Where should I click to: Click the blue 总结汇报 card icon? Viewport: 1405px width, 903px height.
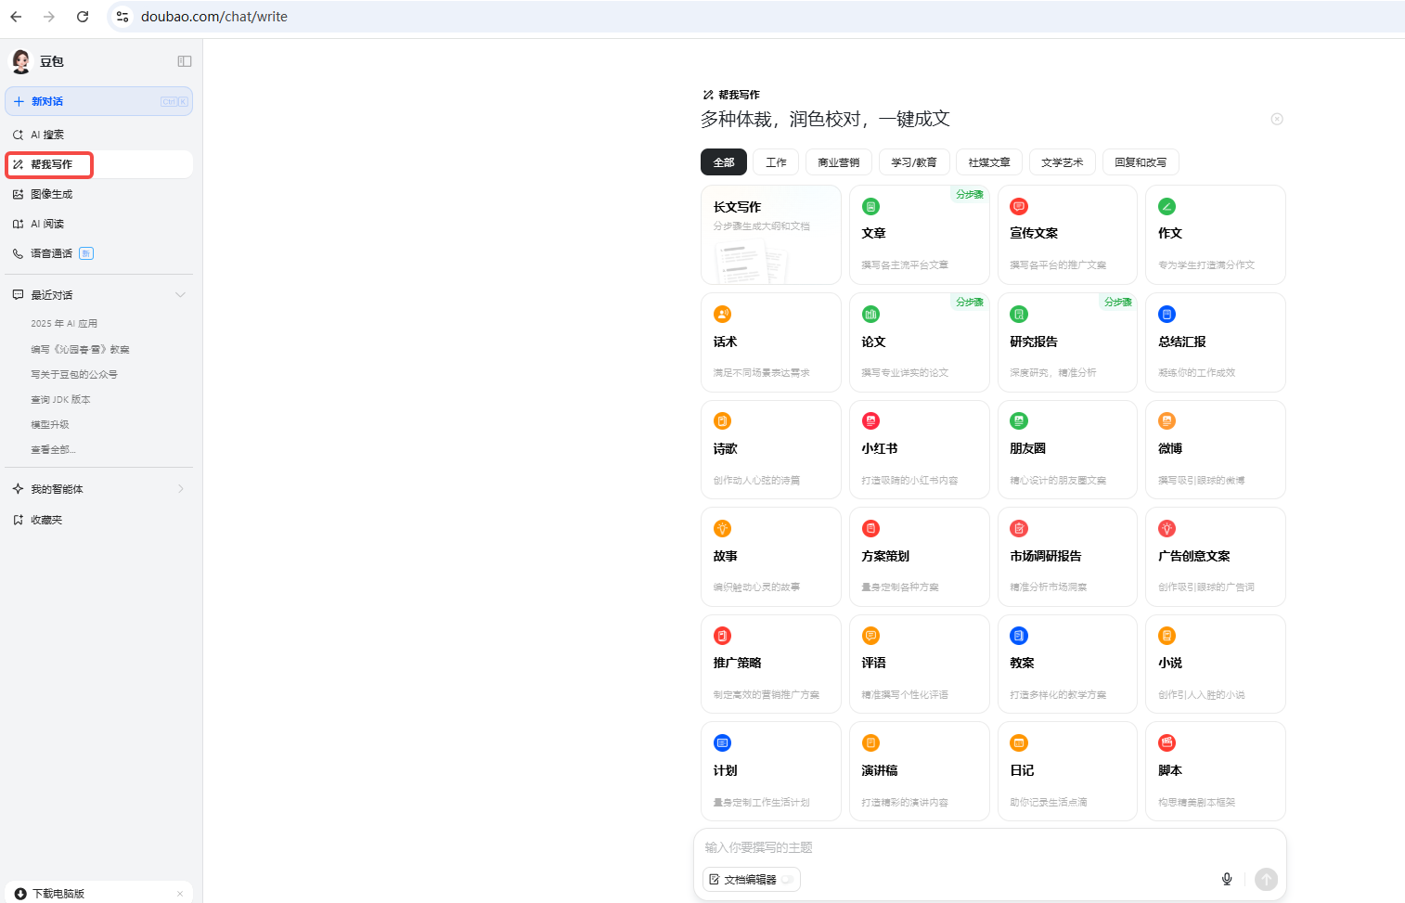[x=1167, y=315]
